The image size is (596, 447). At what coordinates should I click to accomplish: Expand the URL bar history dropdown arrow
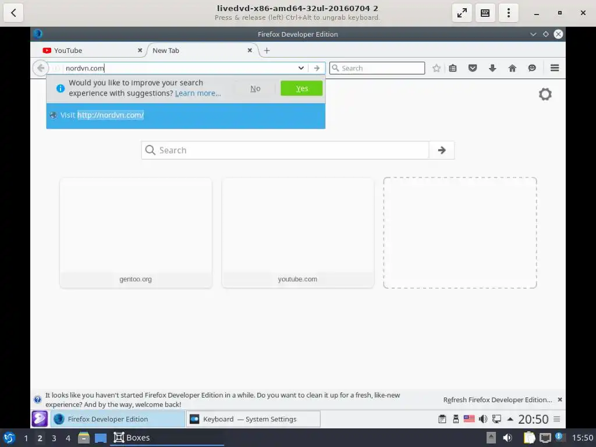[301, 68]
